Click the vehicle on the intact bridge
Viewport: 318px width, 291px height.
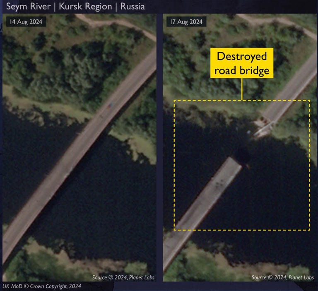click(x=110, y=105)
